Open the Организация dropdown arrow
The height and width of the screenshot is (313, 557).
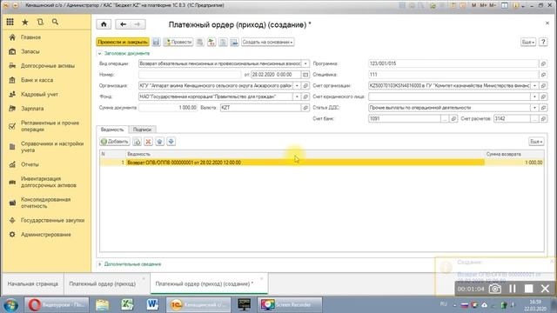click(x=297, y=85)
